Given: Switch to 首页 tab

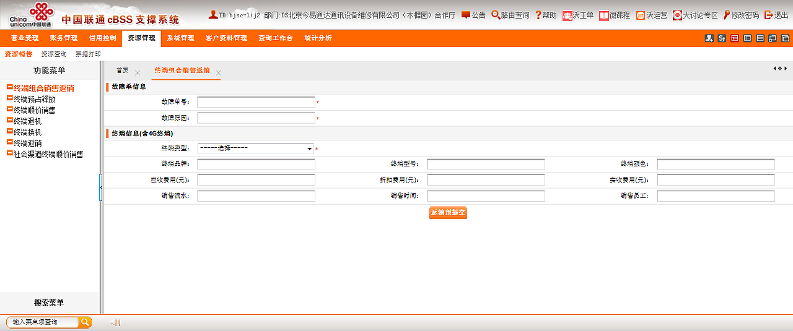Looking at the screenshot, I should click(x=123, y=71).
